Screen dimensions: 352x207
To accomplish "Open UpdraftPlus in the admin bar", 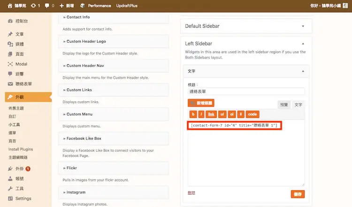I will (127, 6).
